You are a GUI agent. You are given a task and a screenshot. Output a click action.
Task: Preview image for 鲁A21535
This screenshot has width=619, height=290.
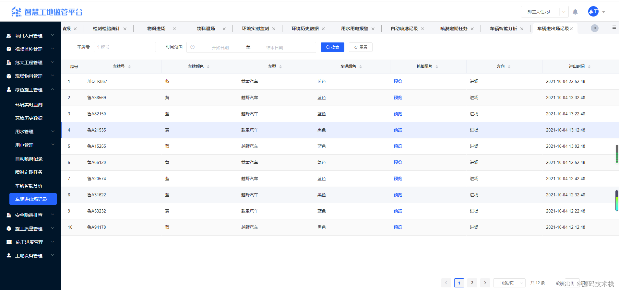[398, 130]
